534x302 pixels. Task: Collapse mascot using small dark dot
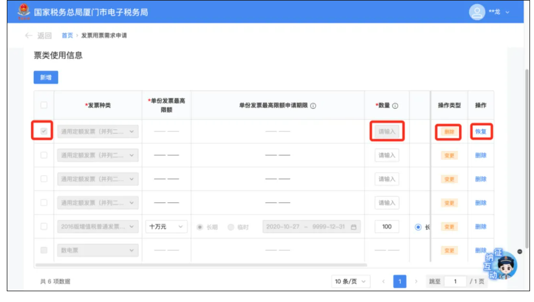pyautogui.click(x=520, y=252)
